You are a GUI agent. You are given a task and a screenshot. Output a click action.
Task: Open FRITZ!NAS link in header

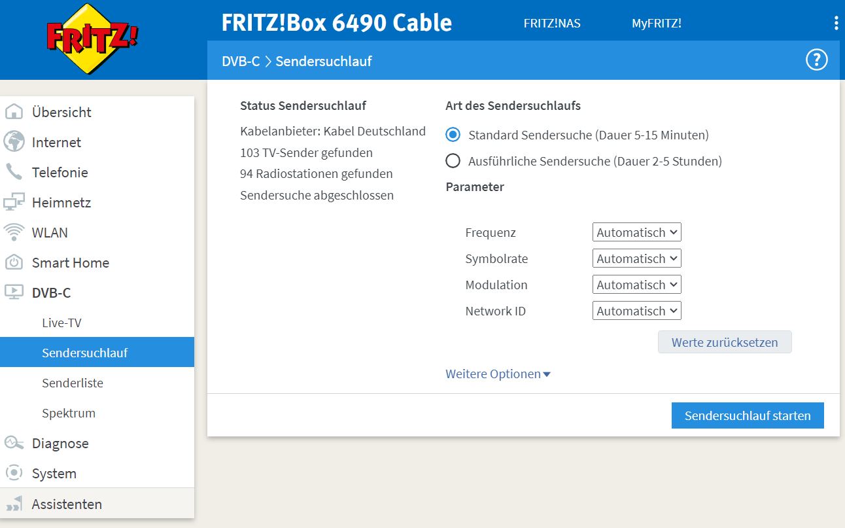pyautogui.click(x=552, y=24)
